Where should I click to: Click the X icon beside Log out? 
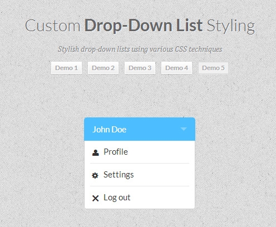95,198
